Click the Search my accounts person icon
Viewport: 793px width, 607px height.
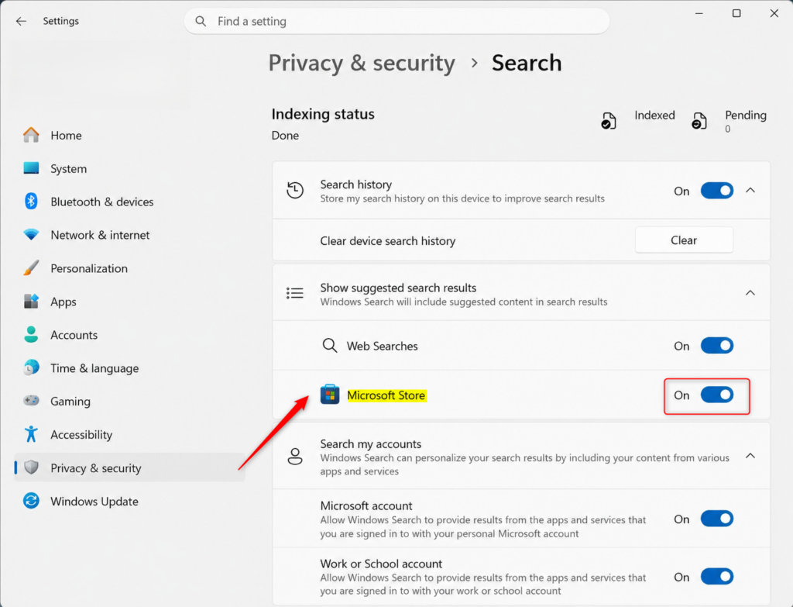point(295,456)
